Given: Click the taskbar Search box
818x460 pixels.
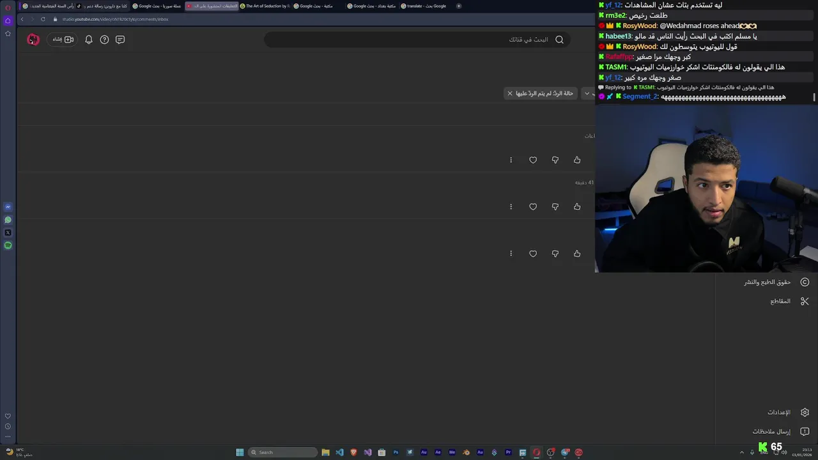Looking at the screenshot, I should tap(282, 452).
